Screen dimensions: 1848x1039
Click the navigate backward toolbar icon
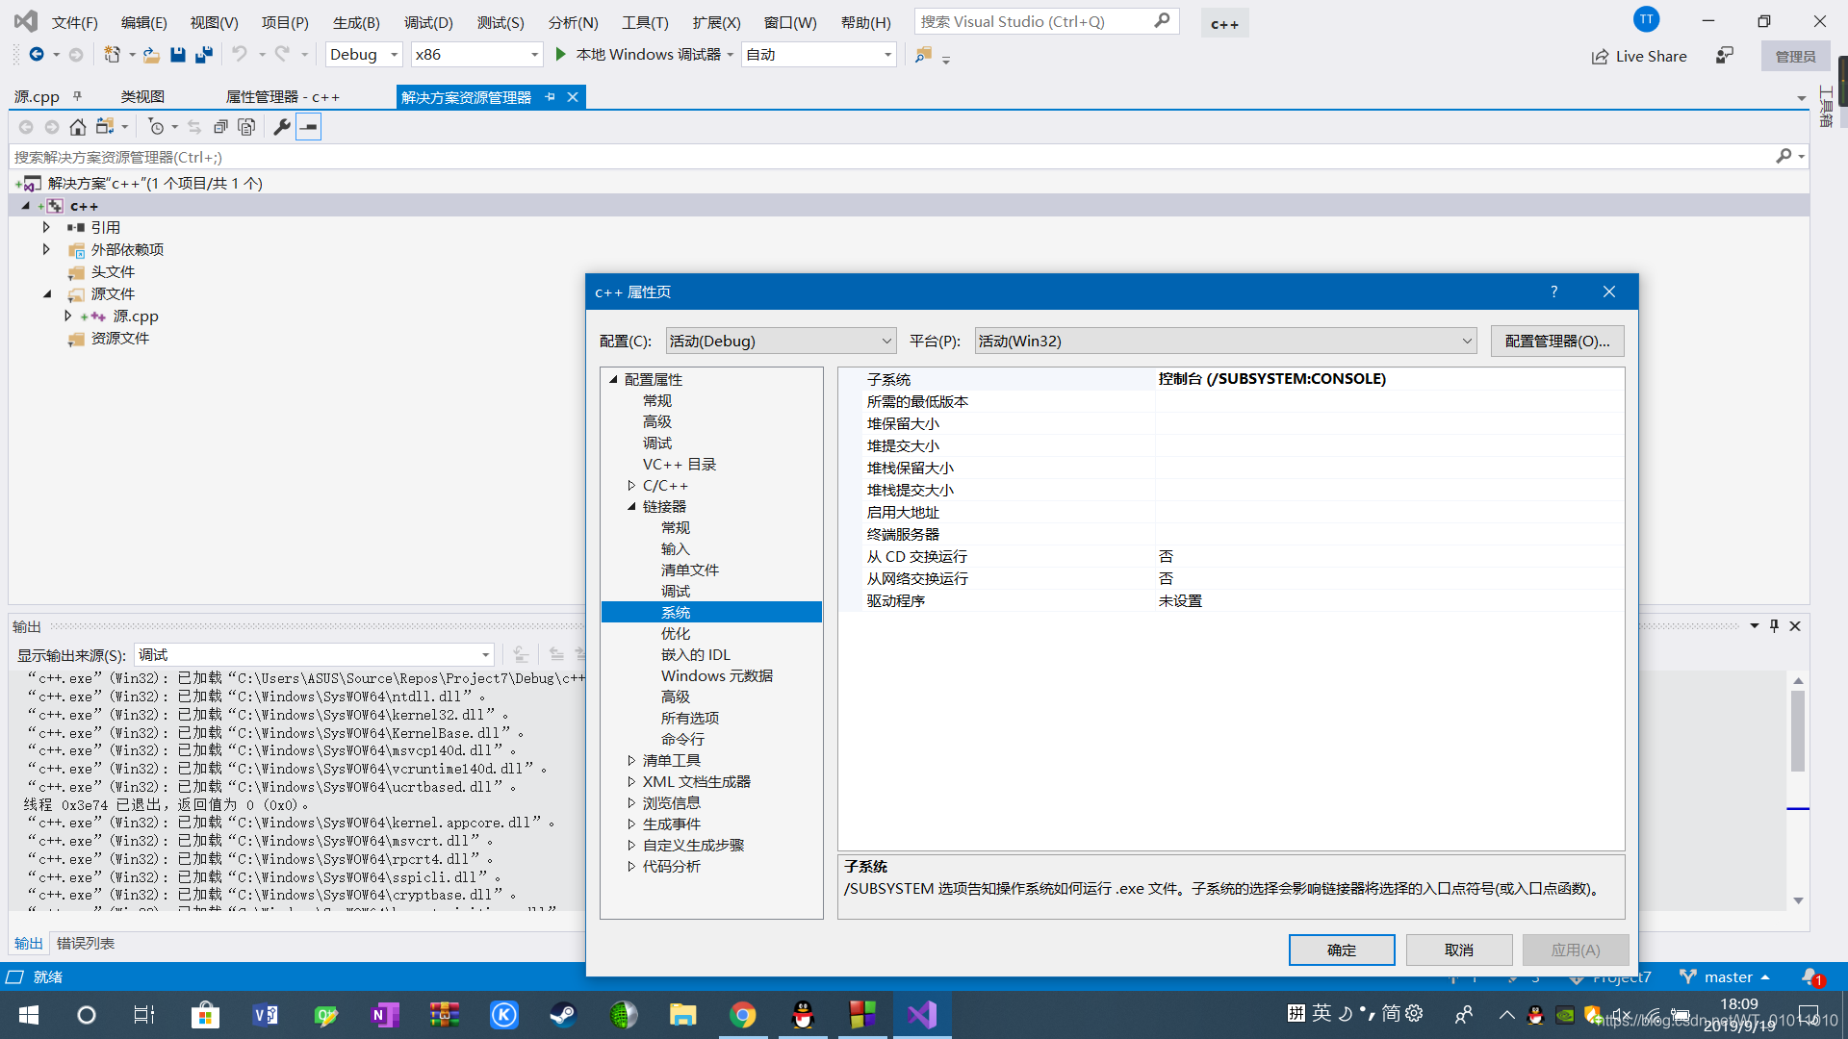(37, 55)
